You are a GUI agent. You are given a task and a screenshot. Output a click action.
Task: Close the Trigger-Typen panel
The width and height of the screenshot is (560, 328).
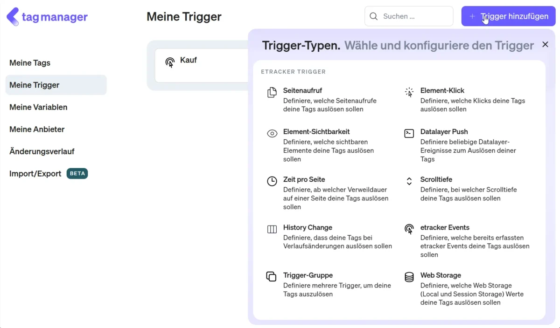tap(545, 45)
